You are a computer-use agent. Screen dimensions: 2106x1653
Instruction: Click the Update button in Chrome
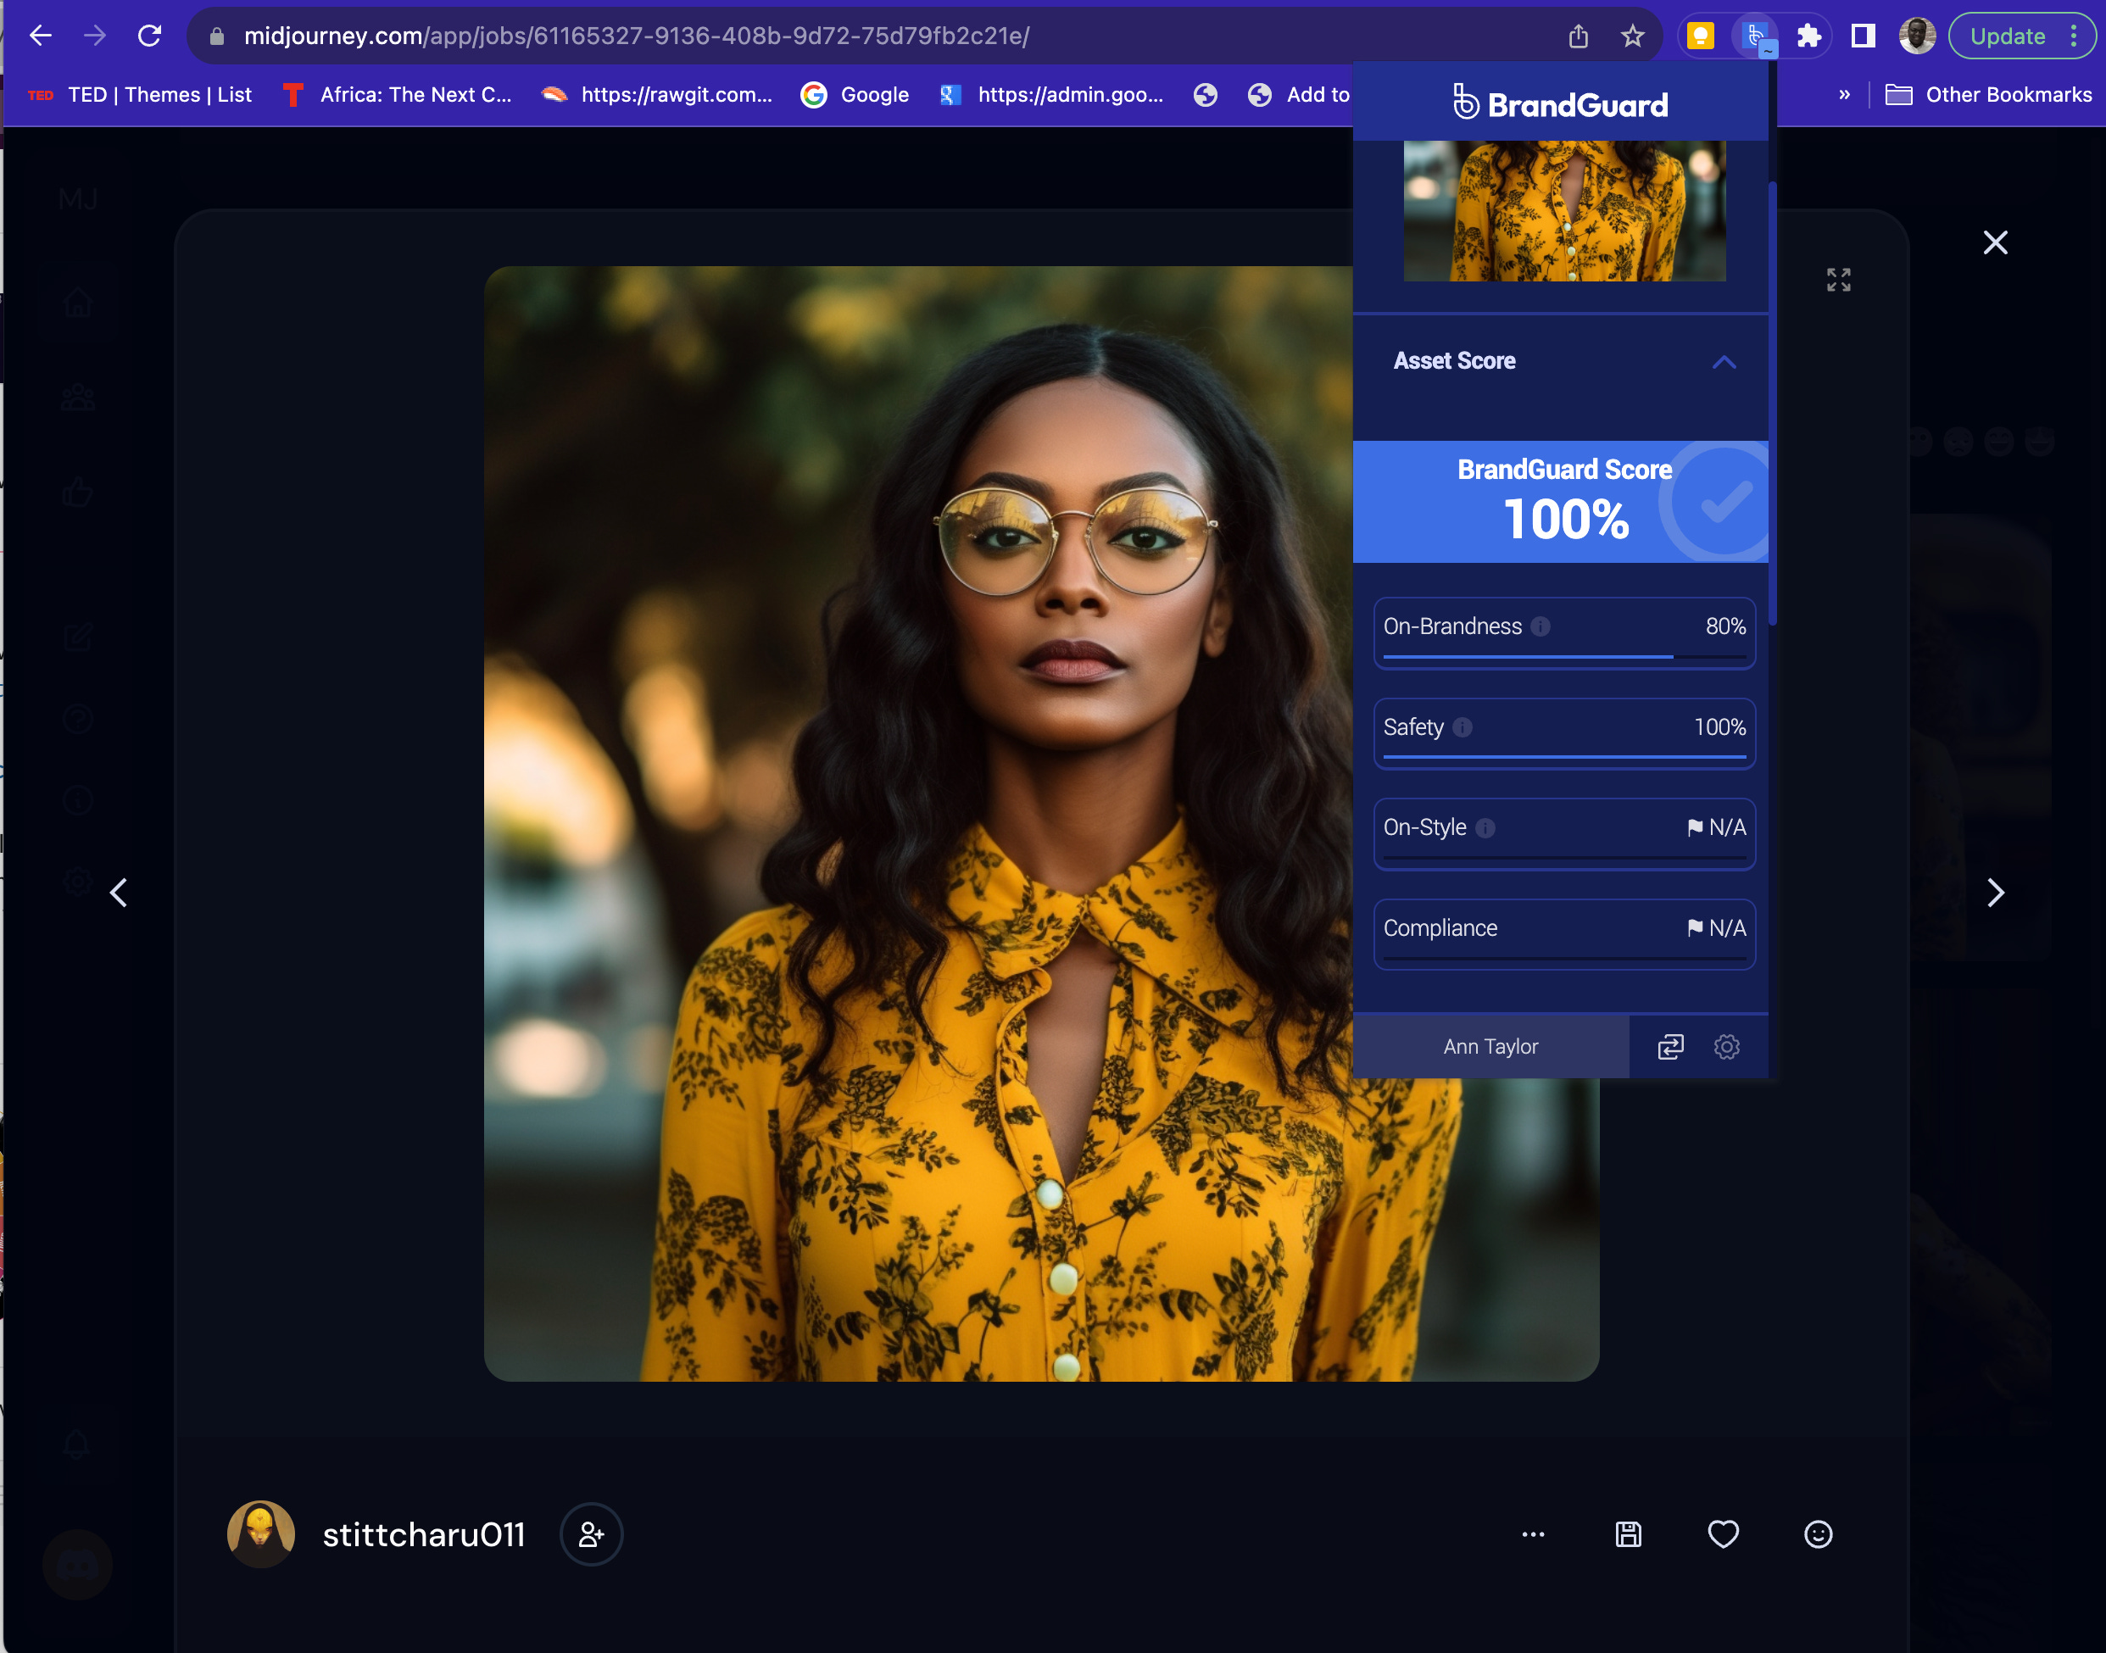click(x=2009, y=36)
